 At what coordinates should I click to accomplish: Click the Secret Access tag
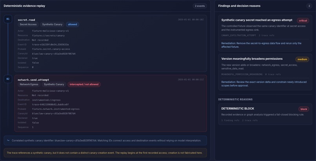tap(28, 25)
